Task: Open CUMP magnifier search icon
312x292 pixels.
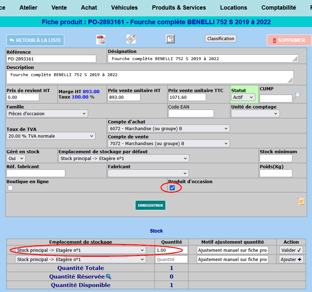Action: coord(297,96)
